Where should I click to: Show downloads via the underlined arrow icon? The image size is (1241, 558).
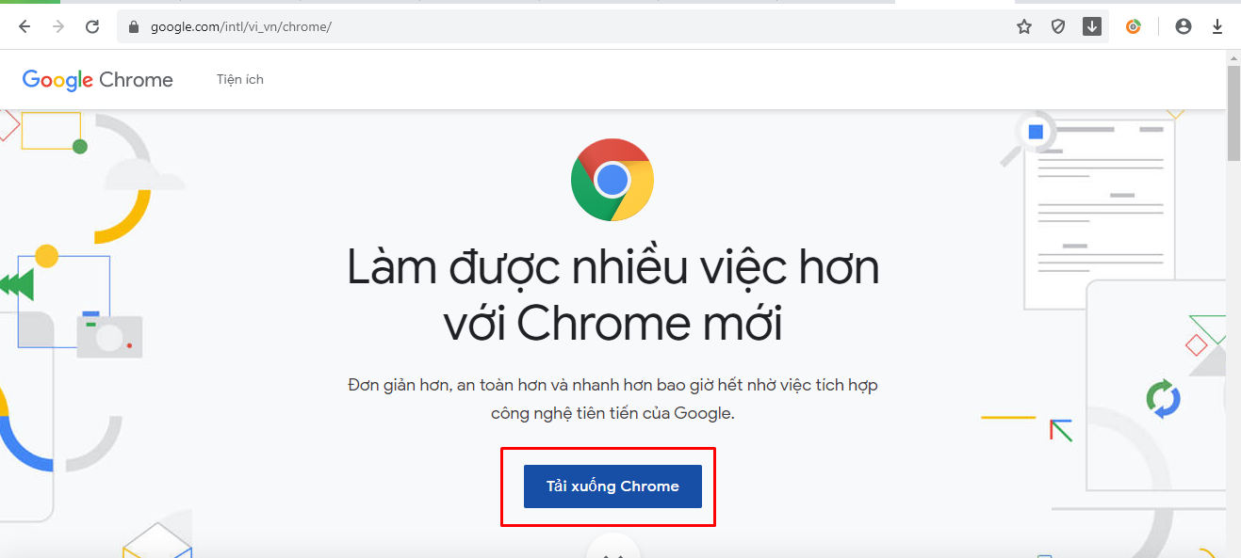(1217, 26)
